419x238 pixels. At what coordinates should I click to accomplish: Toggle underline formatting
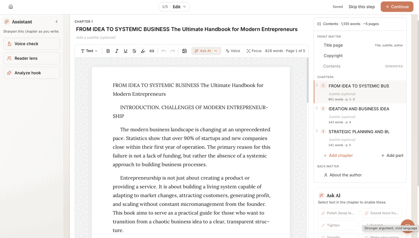tap(126, 51)
